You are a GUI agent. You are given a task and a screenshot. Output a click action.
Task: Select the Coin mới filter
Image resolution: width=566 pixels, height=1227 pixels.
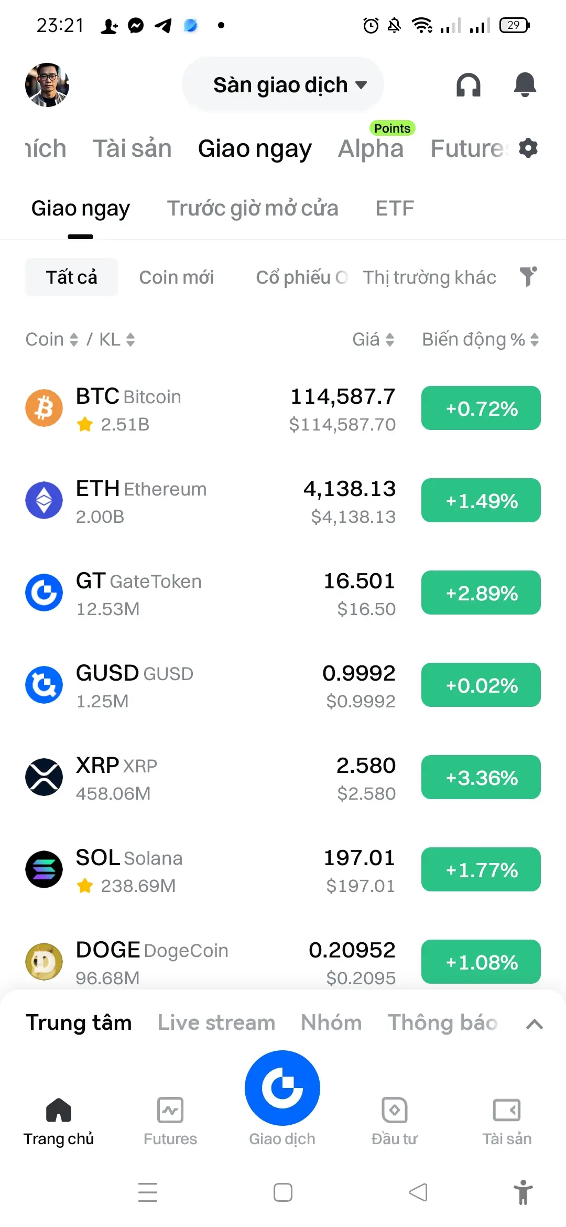click(x=177, y=277)
